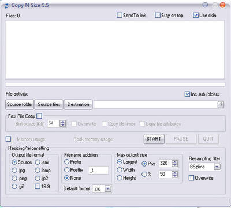Select the Pixs size unit radio

pos(144,164)
